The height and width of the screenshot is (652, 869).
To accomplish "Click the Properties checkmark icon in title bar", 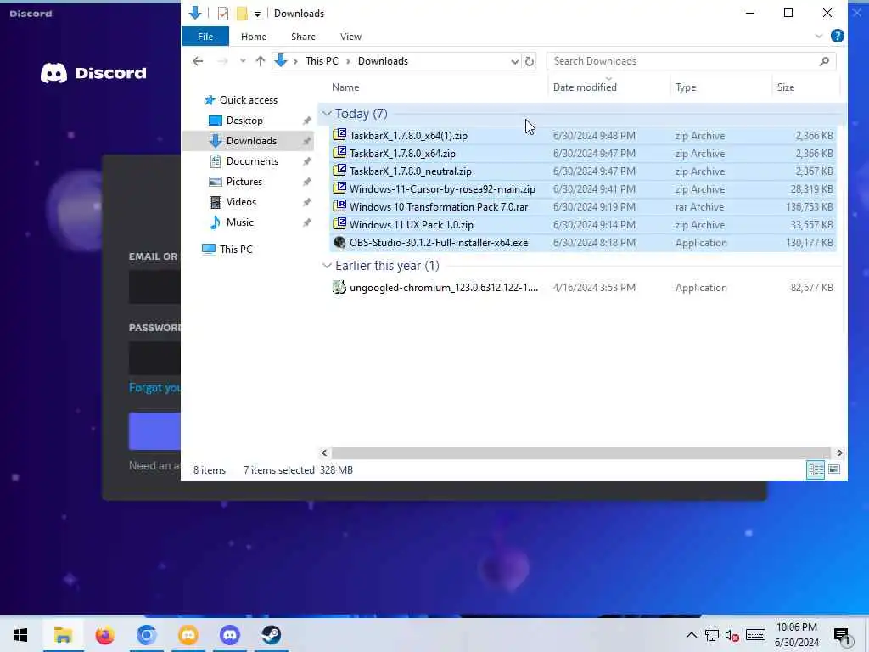I will click(223, 14).
